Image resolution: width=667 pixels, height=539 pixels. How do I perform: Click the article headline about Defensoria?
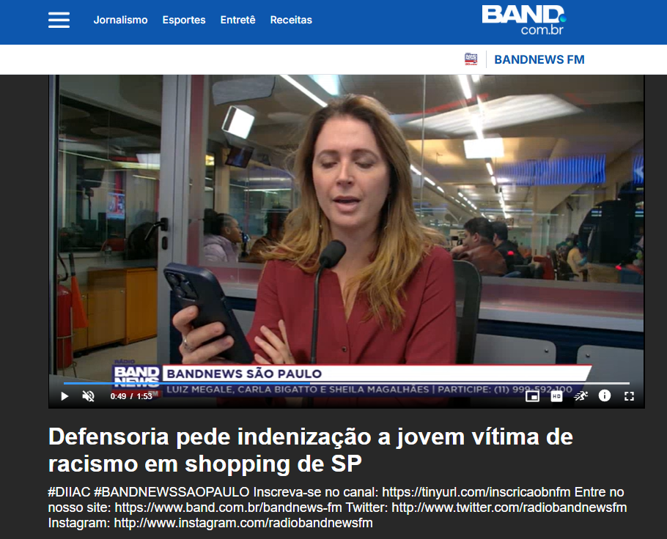coord(311,450)
